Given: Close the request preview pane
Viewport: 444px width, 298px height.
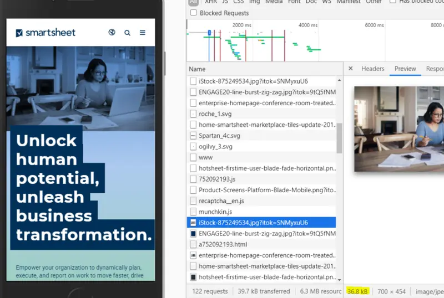Looking at the screenshot, I should tap(350, 69).
